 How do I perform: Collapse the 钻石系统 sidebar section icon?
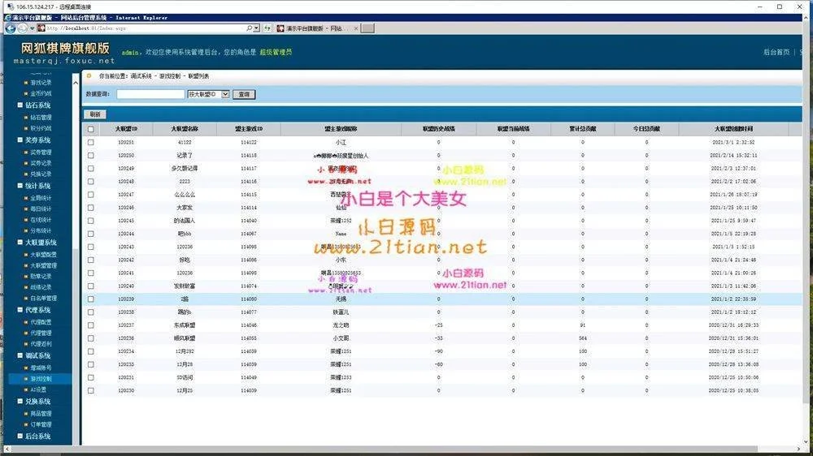pyautogui.click(x=20, y=105)
